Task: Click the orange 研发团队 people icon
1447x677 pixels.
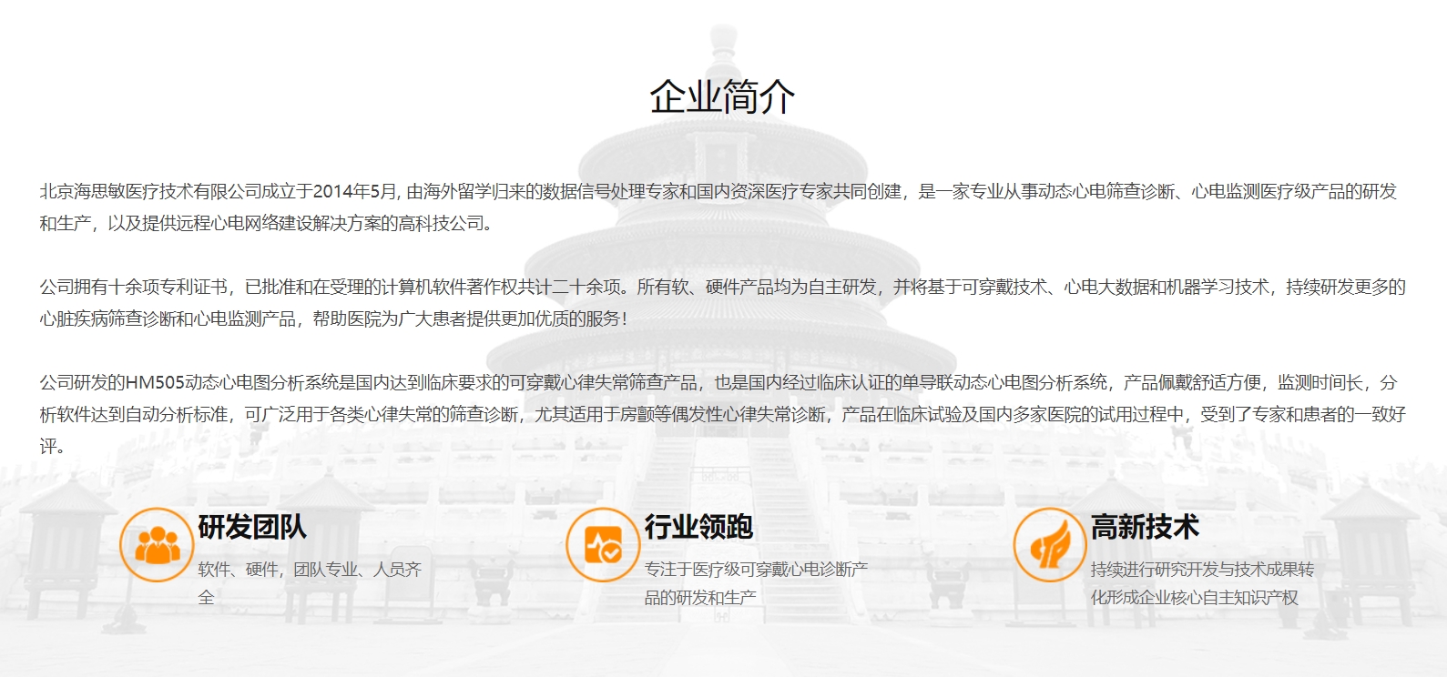Action: [x=157, y=545]
